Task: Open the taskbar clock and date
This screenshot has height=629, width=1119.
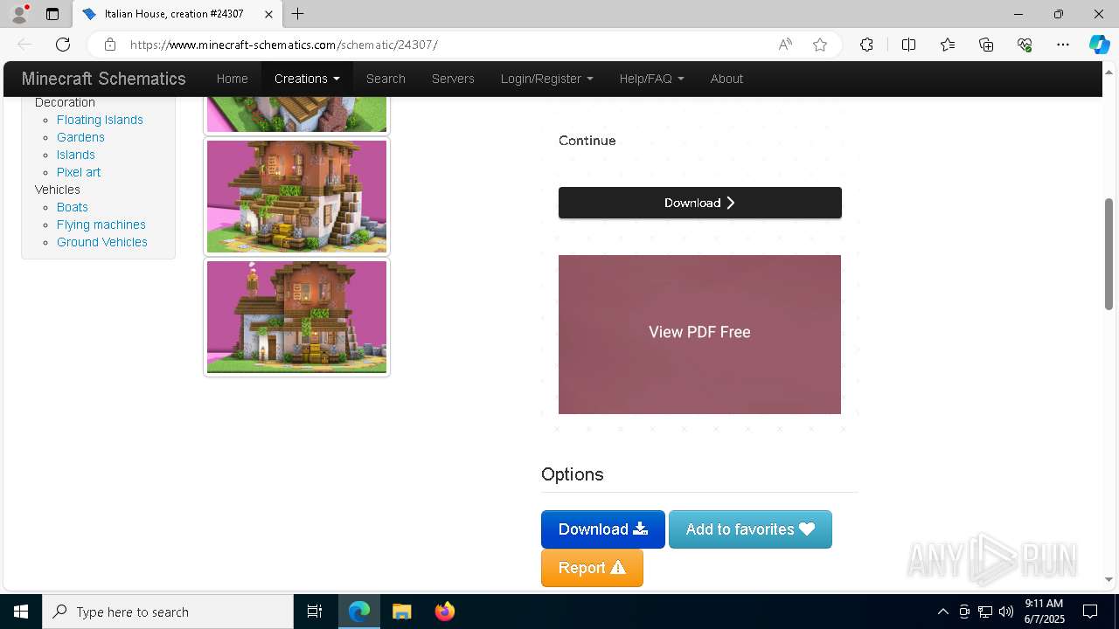Action: (x=1044, y=612)
